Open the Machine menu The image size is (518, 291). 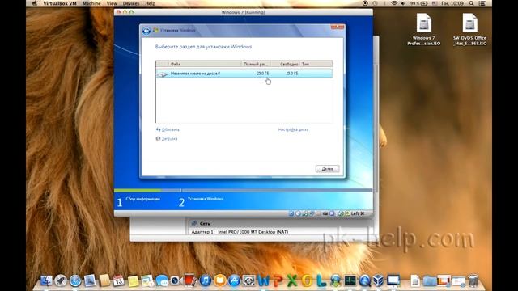tap(91, 3)
